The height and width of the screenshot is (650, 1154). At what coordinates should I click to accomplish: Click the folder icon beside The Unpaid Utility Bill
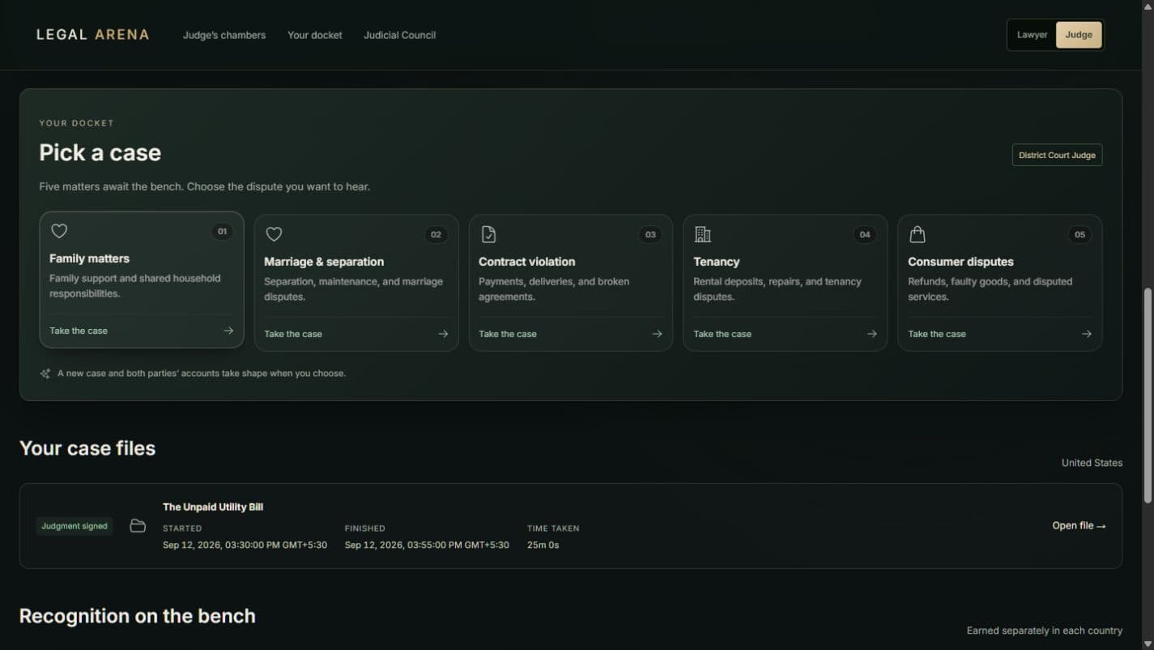138,526
